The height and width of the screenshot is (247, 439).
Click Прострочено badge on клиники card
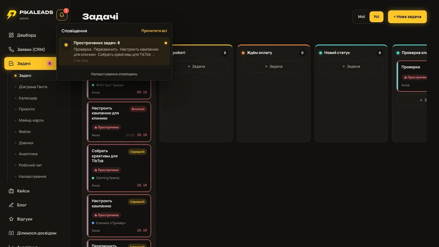click(106, 127)
